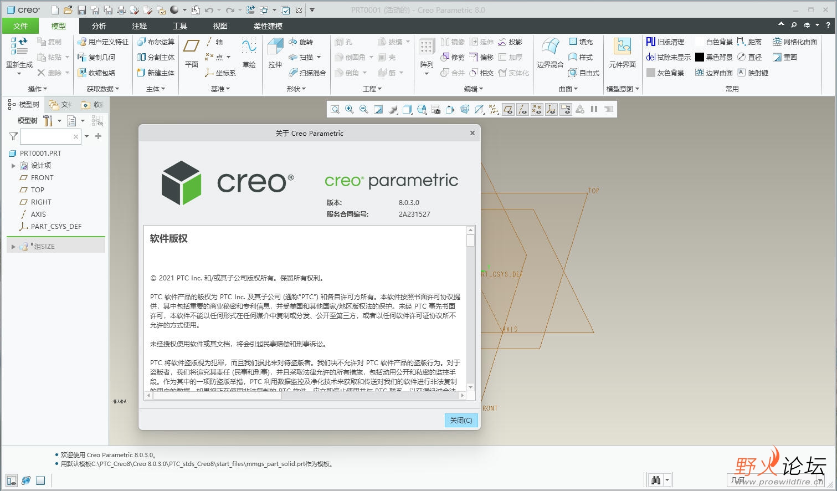837x491 pixels.
Task: Create a new file from quick access toolbar
Action: pos(55,10)
